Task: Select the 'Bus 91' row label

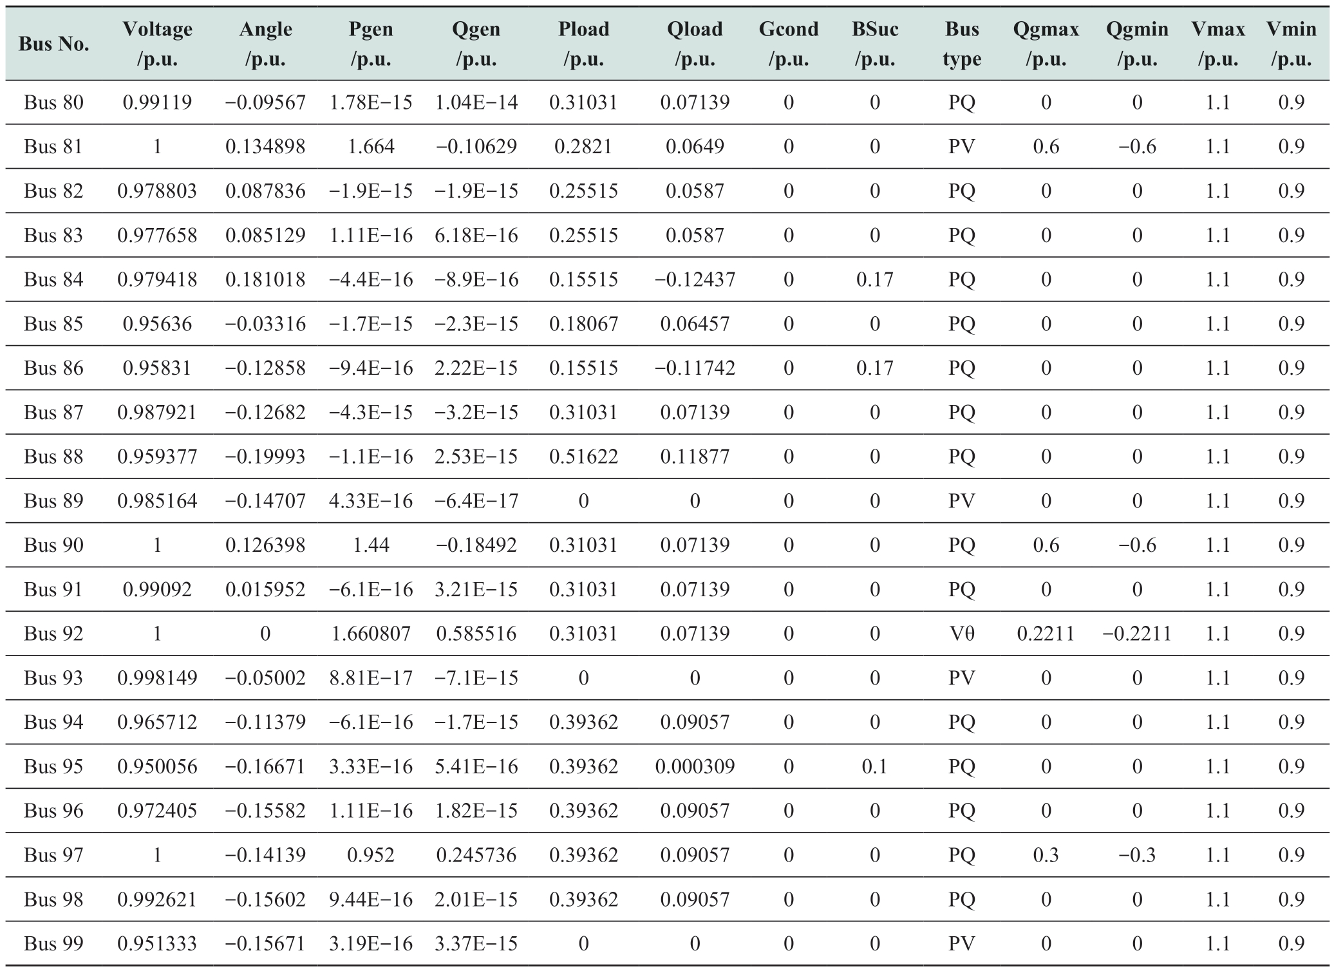Action: (53, 590)
